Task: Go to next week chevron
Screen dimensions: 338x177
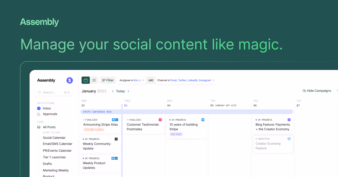Action: click(128, 91)
